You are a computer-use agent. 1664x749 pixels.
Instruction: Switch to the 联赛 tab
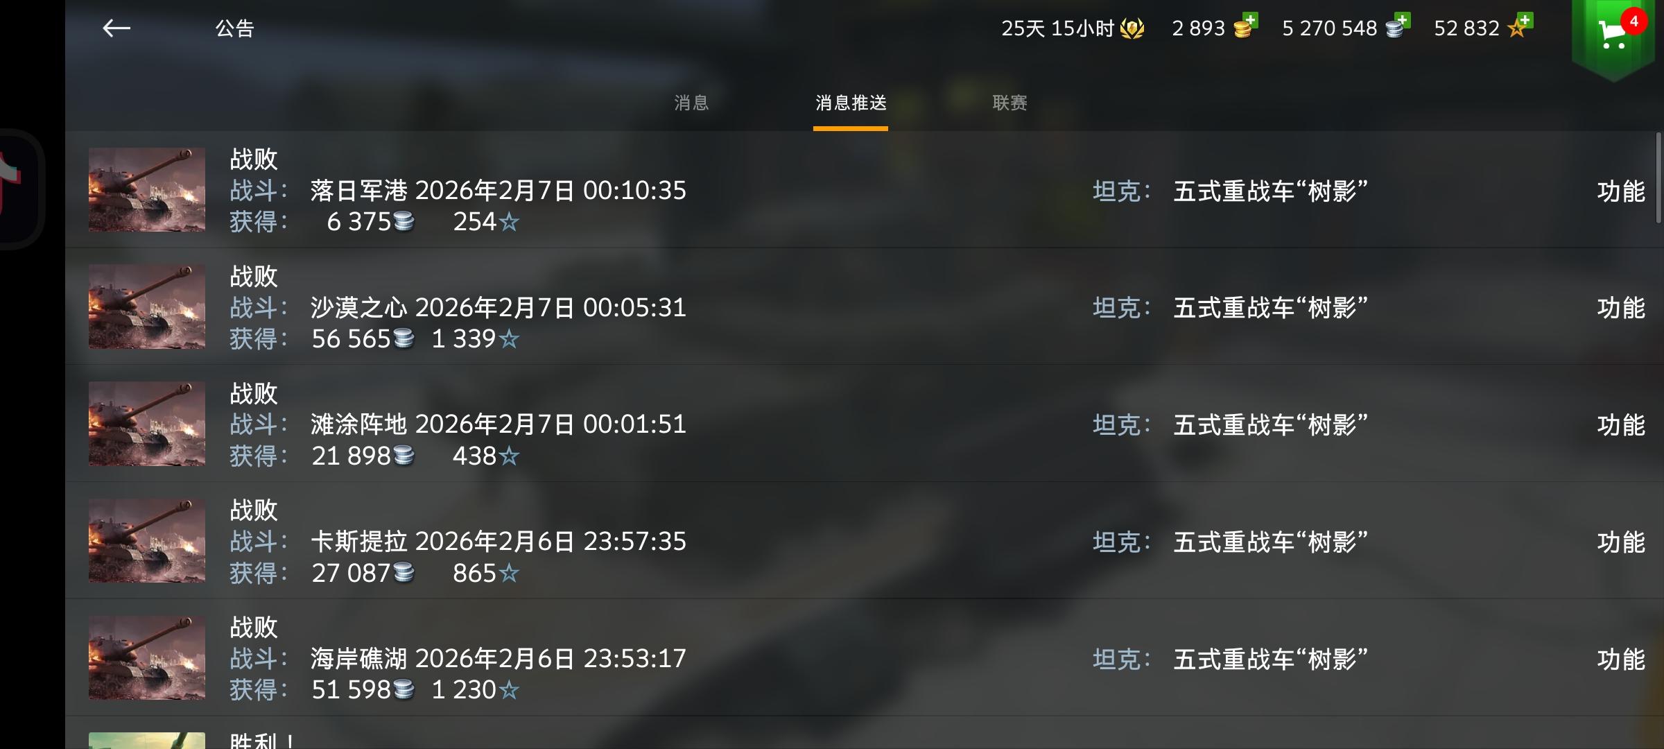coord(1009,103)
